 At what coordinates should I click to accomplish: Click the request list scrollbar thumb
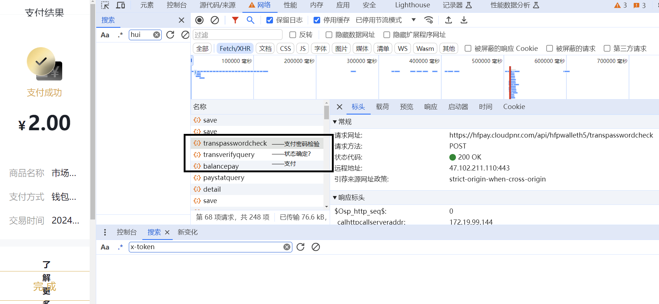(x=326, y=112)
